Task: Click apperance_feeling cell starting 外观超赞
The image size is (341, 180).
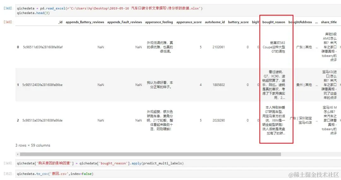Action: [x=160, y=120]
